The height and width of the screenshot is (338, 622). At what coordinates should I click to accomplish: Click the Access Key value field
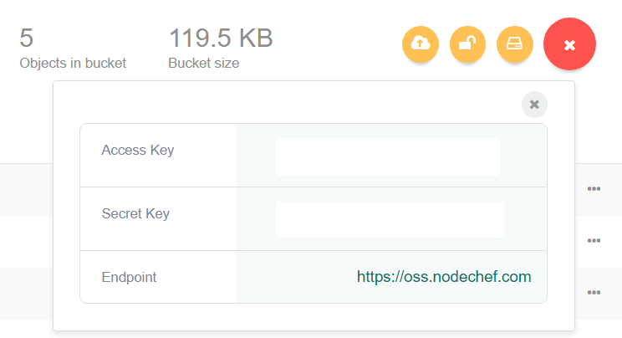387,156
